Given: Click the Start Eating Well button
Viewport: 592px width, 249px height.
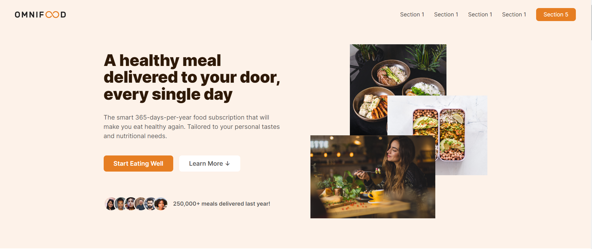Looking at the screenshot, I should pos(138,164).
